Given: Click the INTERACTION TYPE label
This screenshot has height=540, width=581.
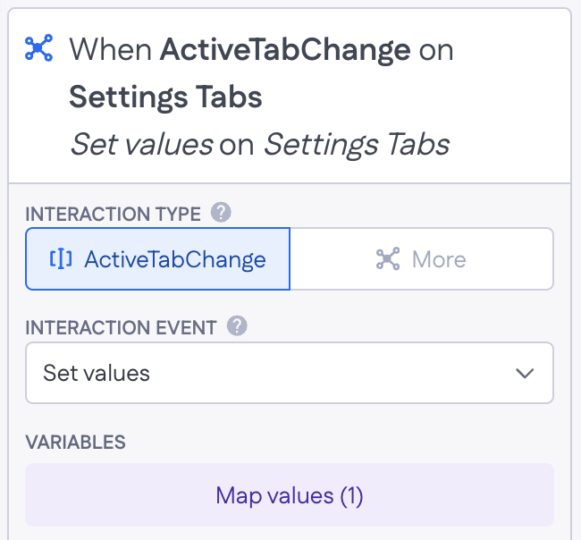Looking at the screenshot, I should [x=113, y=214].
